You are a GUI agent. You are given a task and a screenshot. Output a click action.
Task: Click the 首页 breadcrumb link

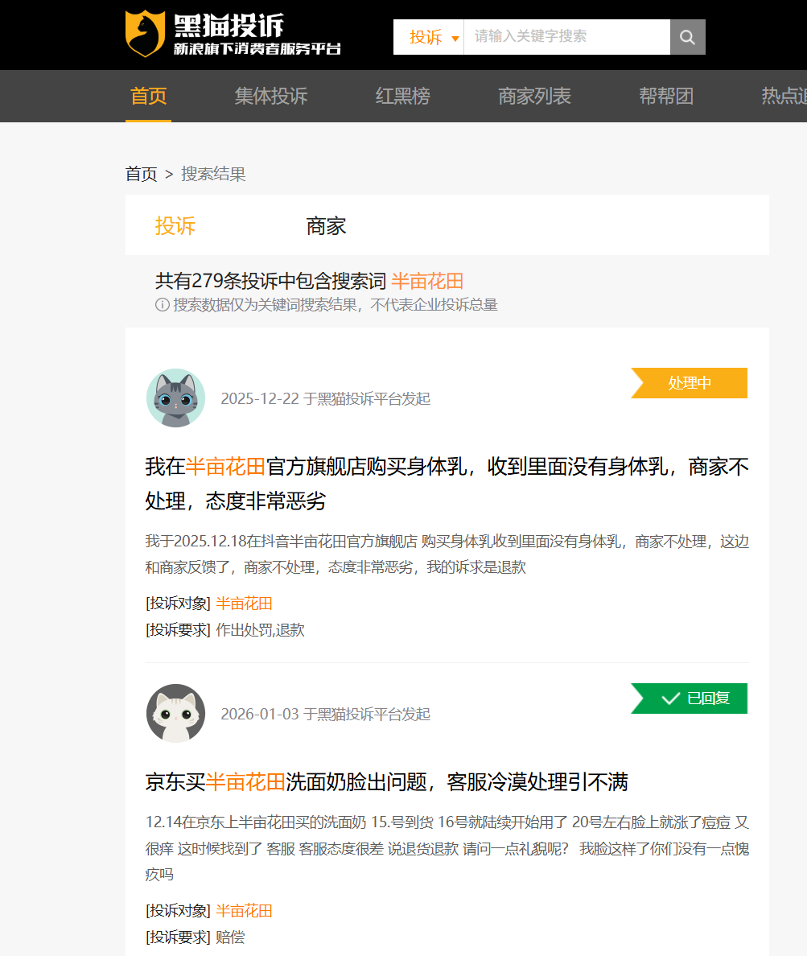coord(141,174)
